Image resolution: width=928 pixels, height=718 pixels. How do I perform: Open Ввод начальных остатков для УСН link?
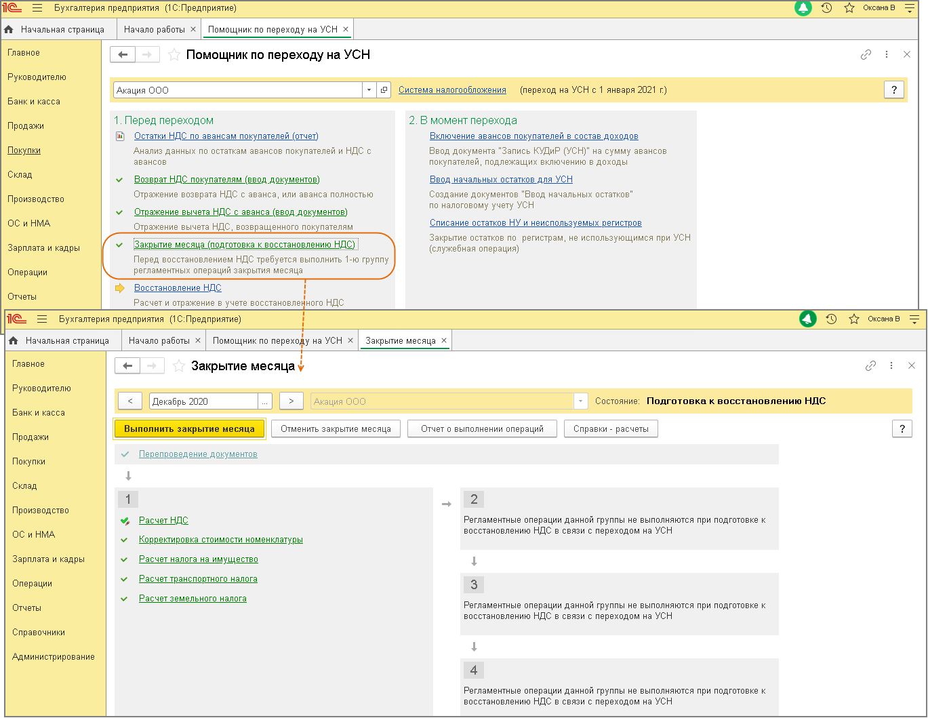501,180
